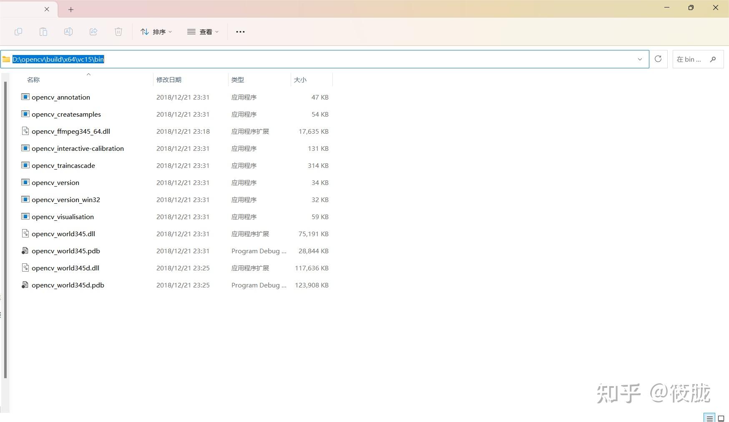This screenshot has height=422, width=729.
Task: Click the Copy icon in toolbar
Action: pyautogui.click(x=18, y=32)
